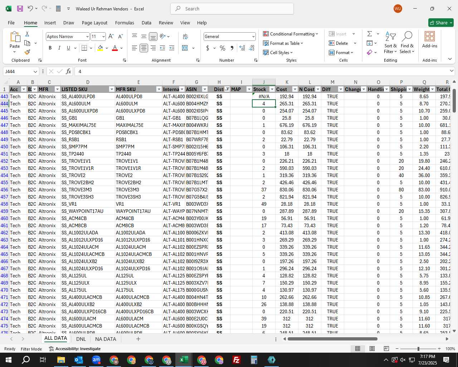The width and height of the screenshot is (458, 367).
Task: Click the Save icon in title bar
Action: point(20,9)
